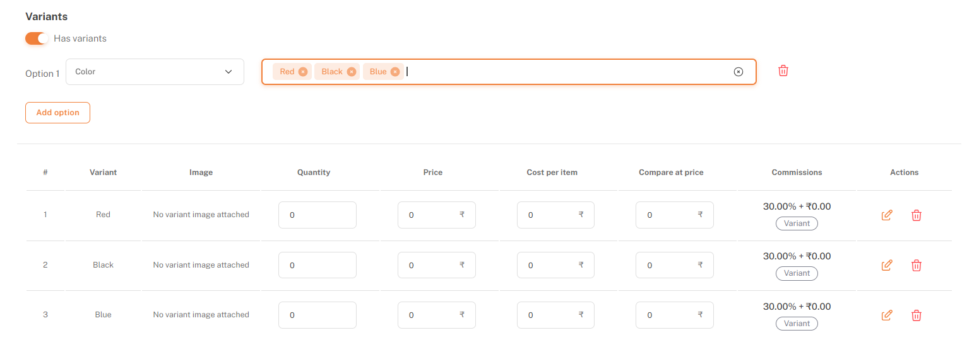The width and height of the screenshot is (967, 345).
Task: Click the Price column header
Action: pos(433,172)
